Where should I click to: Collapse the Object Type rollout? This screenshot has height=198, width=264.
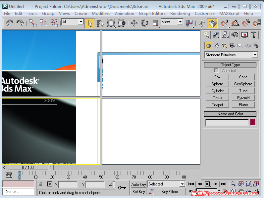pyautogui.click(x=230, y=65)
